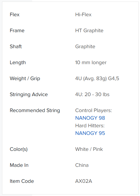Click the Control Players: text
This screenshot has height=196, width=140.
coord(93,111)
